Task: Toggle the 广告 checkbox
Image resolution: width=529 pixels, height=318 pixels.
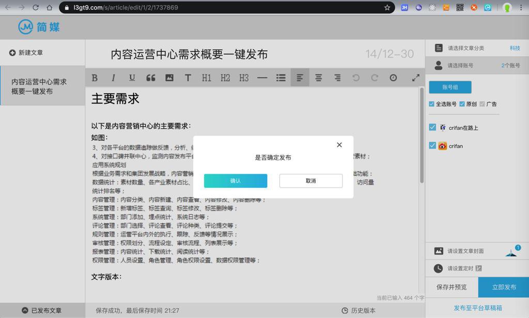Action: [x=482, y=104]
